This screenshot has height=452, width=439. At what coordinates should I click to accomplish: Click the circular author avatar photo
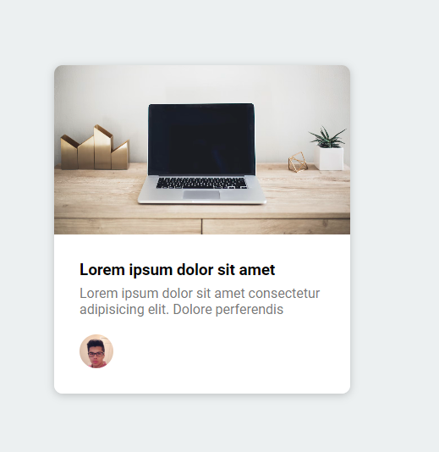click(96, 351)
